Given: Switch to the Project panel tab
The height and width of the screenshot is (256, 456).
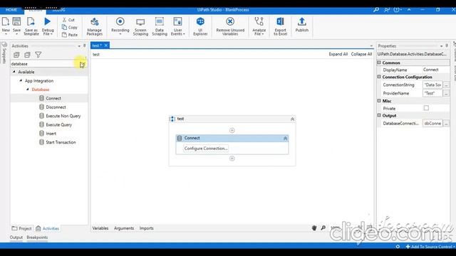Looking at the screenshot, I should (21, 228).
